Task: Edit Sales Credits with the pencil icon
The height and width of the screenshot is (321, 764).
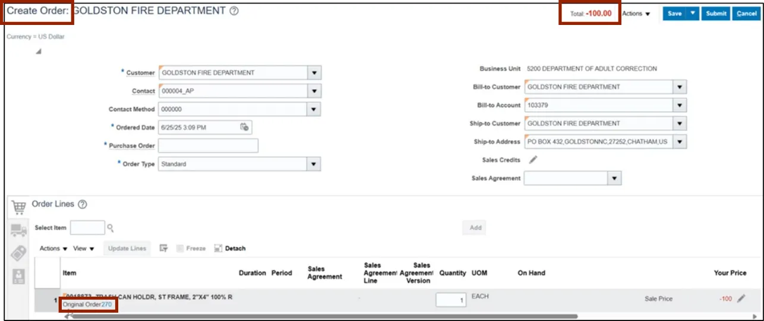Action: [x=533, y=160]
